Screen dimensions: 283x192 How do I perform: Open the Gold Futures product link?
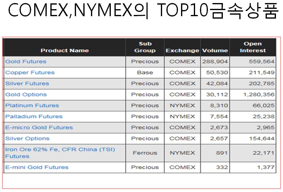tap(26, 62)
